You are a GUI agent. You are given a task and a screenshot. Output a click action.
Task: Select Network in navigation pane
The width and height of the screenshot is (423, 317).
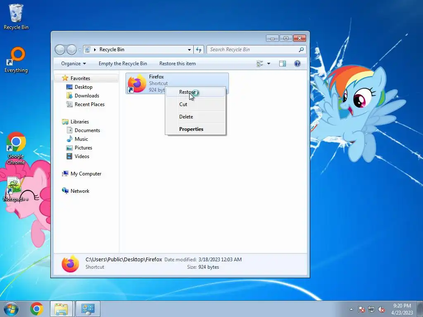click(80, 191)
